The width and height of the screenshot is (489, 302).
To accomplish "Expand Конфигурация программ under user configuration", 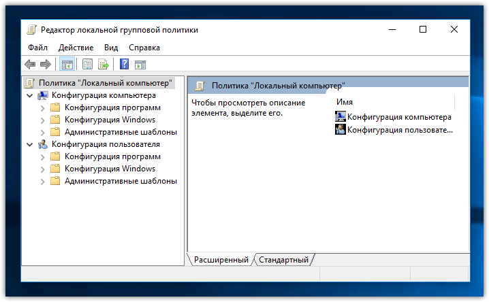I will point(43,157).
